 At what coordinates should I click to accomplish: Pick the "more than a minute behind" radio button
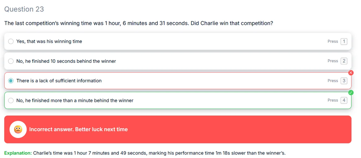(11, 100)
